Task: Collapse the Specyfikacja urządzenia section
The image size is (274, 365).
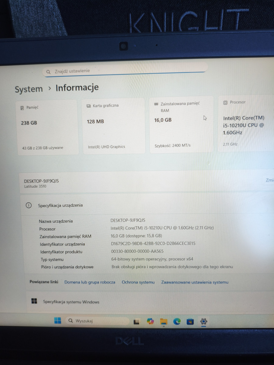Action: 146,205
